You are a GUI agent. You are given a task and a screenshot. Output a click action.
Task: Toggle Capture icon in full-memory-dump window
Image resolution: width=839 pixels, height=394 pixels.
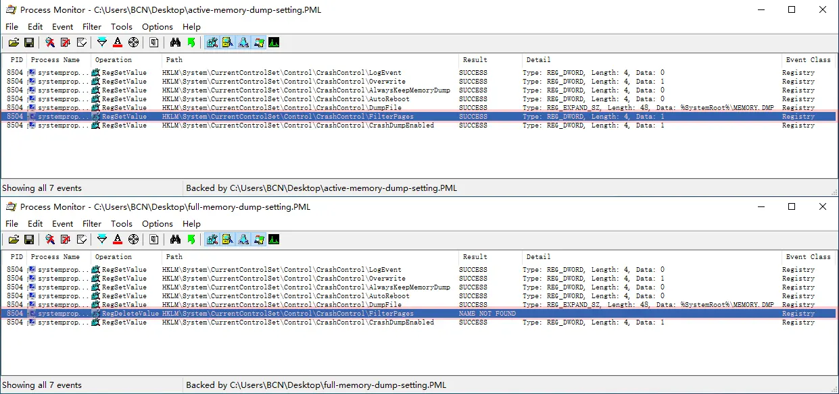50,240
